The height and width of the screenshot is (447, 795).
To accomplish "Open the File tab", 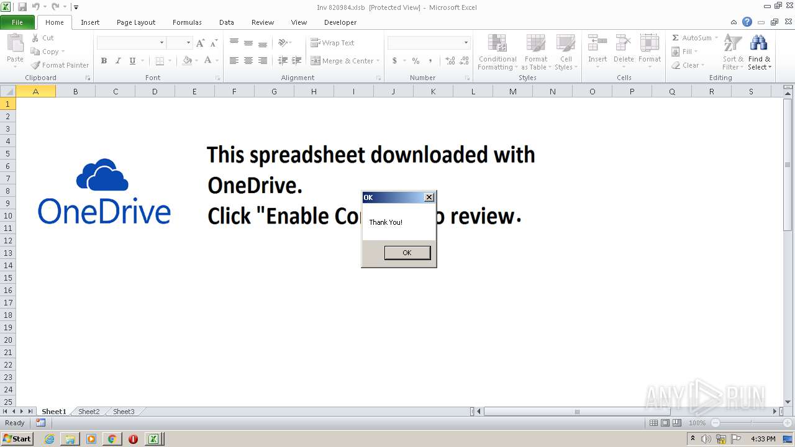I will [x=17, y=22].
